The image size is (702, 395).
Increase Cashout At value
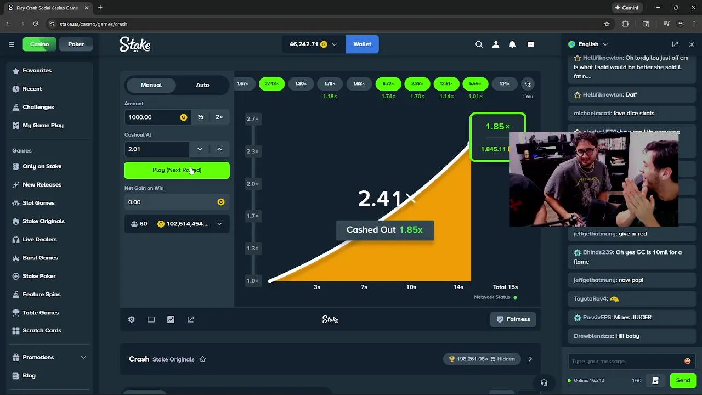tap(219, 149)
